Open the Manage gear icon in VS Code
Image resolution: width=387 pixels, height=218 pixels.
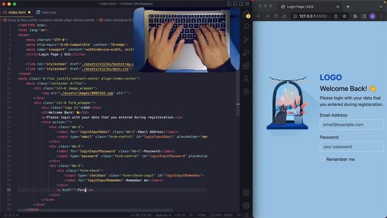click(246, 205)
